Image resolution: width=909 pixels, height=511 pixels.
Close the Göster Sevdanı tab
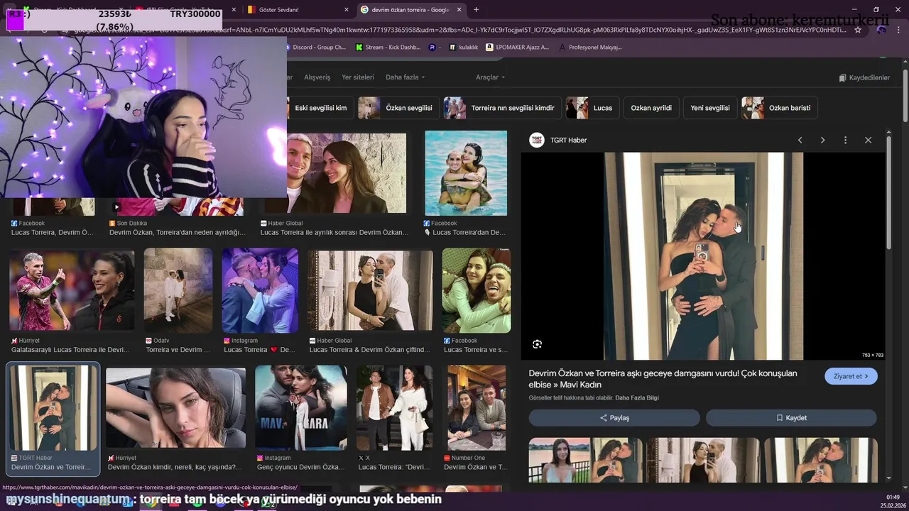click(347, 9)
